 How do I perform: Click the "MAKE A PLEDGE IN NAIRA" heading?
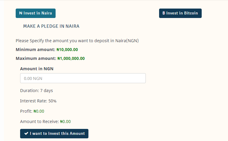(x=51, y=26)
